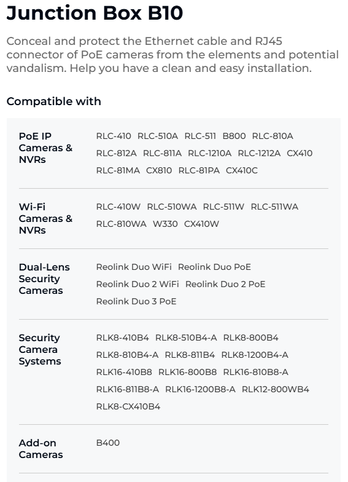Open RLK16-1200B8-A camera system
The image size is (348, 482).
200,389
